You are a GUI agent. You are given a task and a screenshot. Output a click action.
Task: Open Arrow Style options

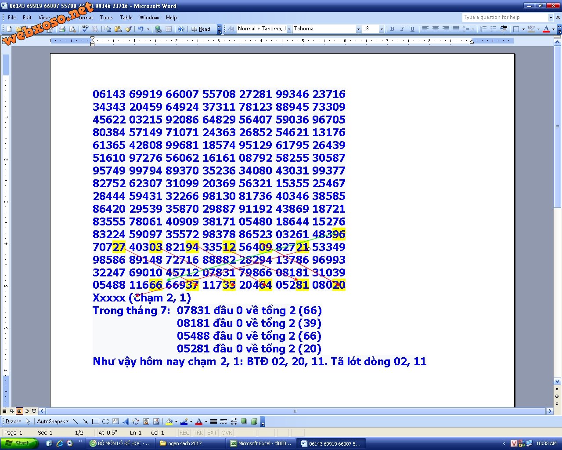click(234, 421)
